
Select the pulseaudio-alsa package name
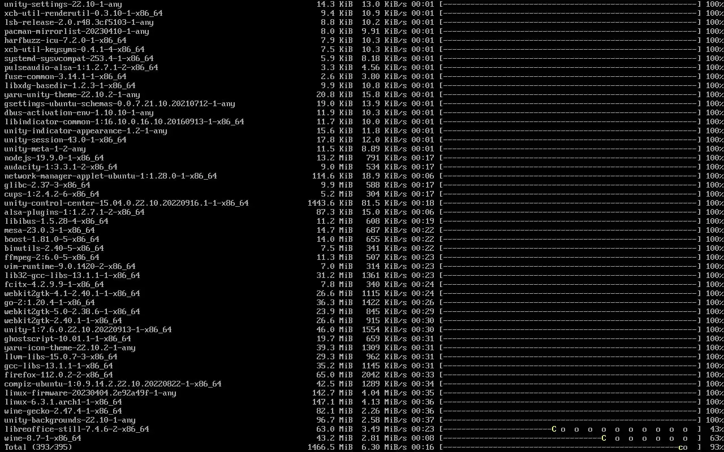tap(81, 67)
